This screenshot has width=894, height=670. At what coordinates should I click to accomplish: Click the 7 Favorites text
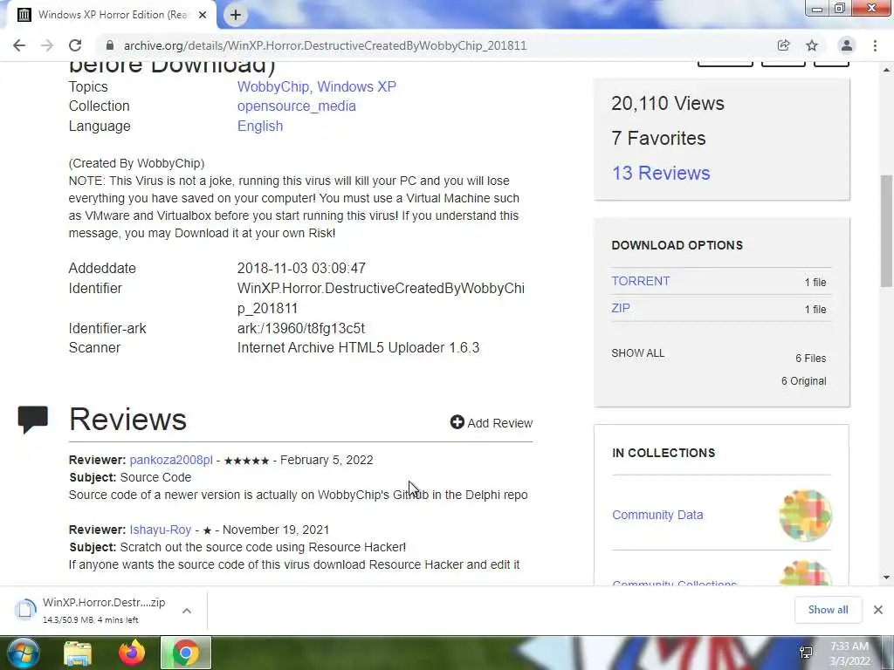click(x=658, y=138)
